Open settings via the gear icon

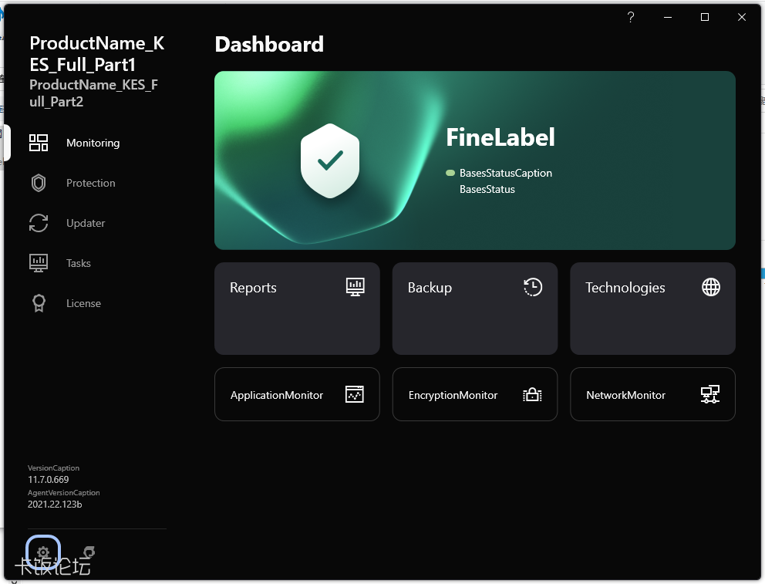click(43, 552)
